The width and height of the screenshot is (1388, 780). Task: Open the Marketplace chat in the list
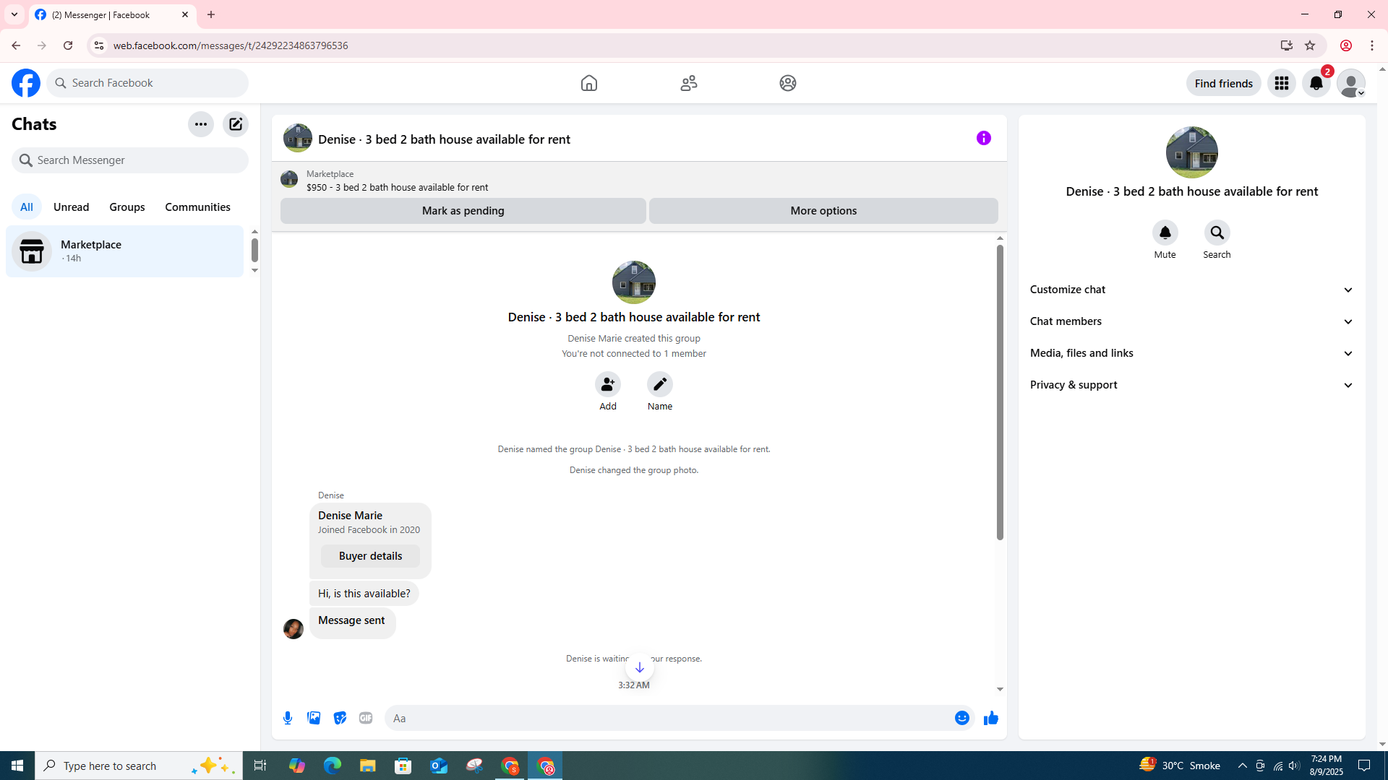pos(124,251)
